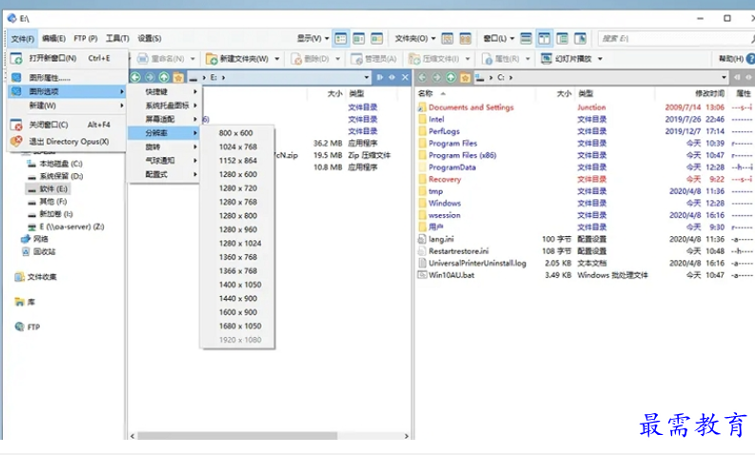Expand the 系统托盘图标 submenu
This screenshot has height=455, width=755.
coord(164,106)
